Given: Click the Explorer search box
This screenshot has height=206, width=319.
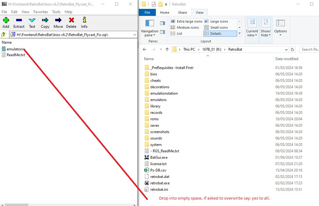Looking at the screenshot, I should pos(309,49).
